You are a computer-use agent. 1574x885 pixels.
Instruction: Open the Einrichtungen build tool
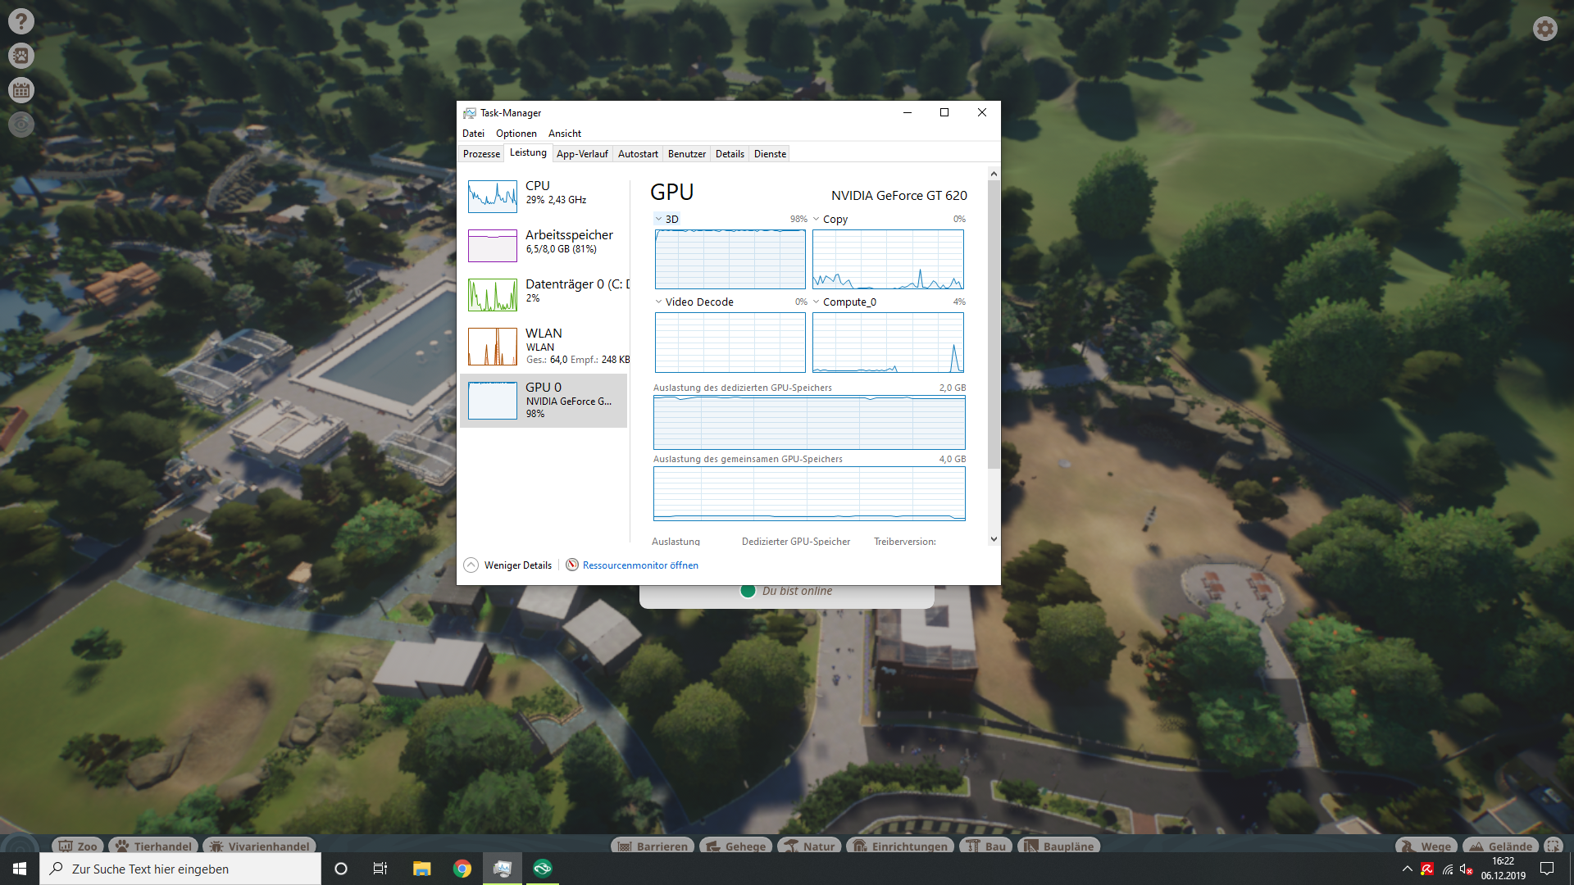(x=900, y=846)
